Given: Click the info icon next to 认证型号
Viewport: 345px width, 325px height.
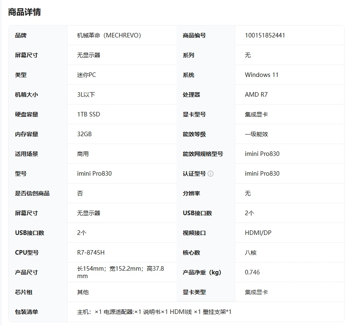Looking at the screenshot, I should [211, 174].
